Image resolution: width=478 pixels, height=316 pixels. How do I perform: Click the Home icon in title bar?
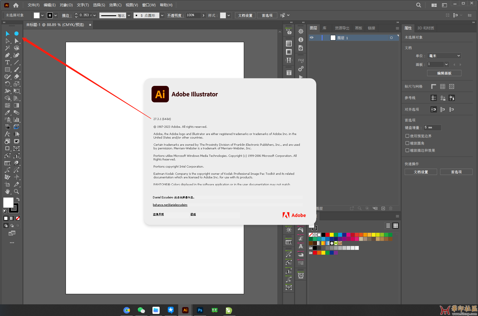click(x=16, y=5)
